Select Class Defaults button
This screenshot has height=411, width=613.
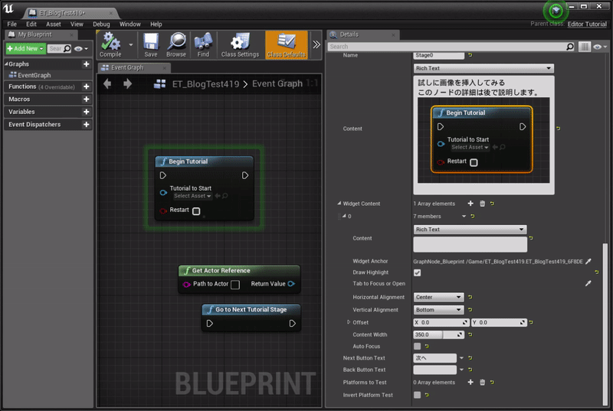[x=287, y=45]
